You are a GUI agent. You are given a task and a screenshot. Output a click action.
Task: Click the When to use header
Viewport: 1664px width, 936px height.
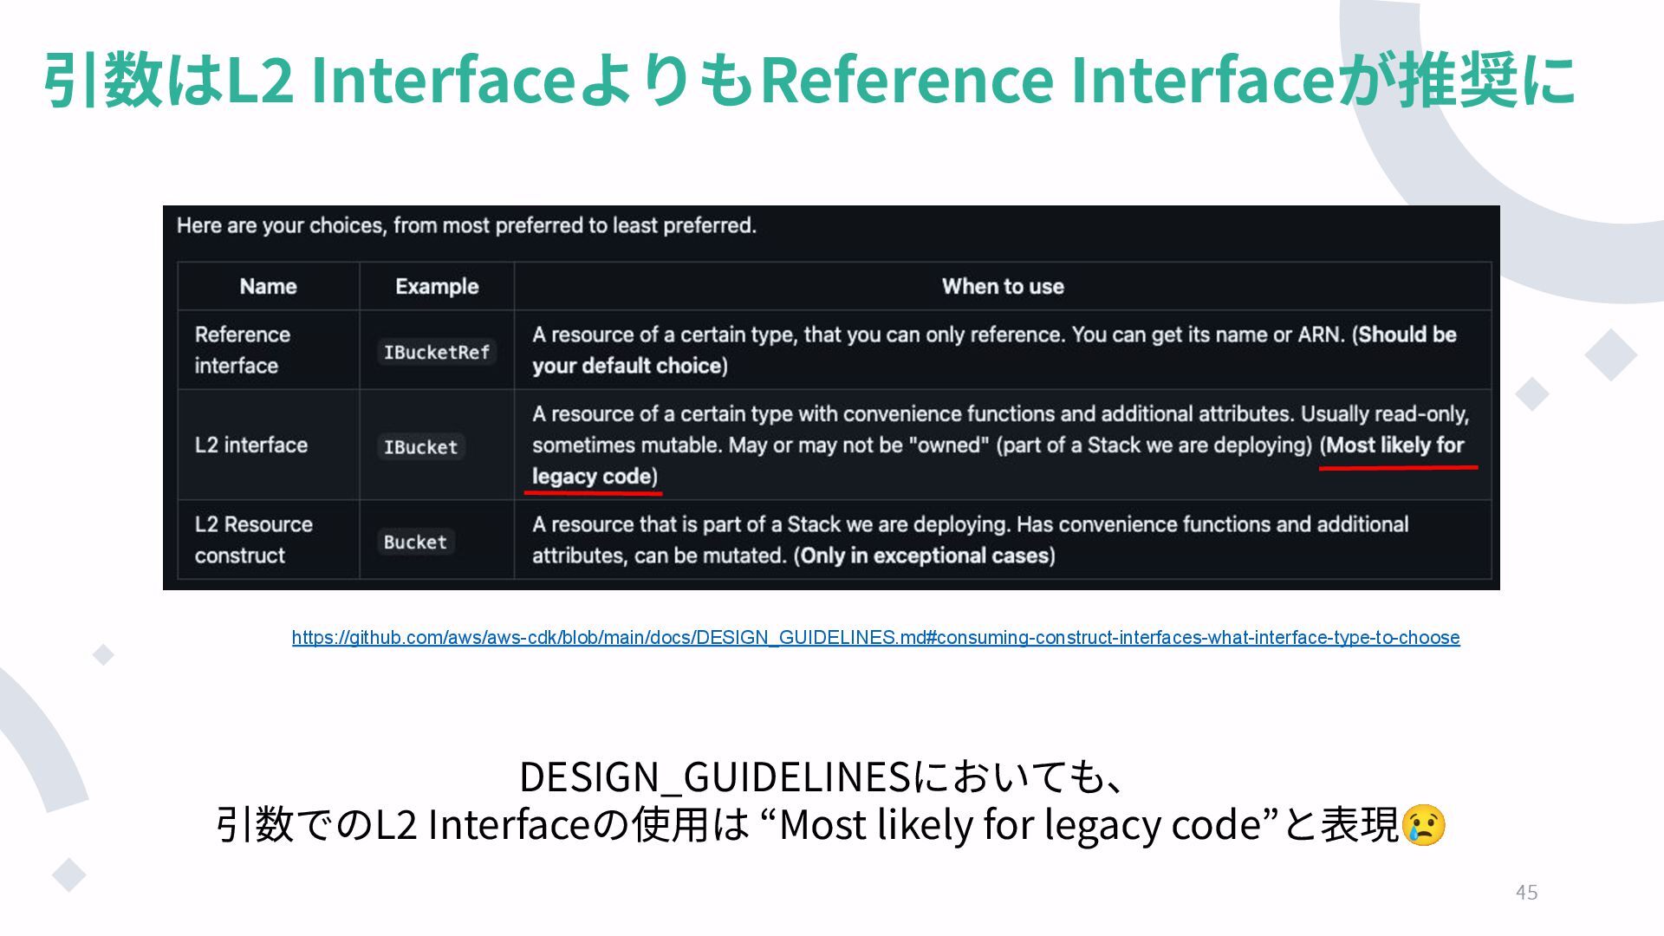(x=1002, y=287)
